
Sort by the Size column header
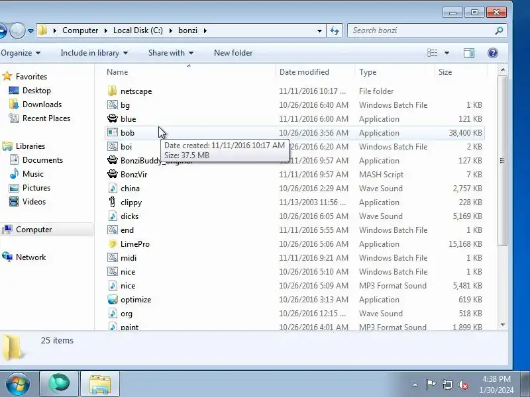click(460, 72)
